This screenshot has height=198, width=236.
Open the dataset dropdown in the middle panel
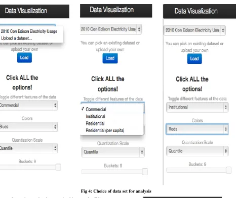click(x=111, y=29)
